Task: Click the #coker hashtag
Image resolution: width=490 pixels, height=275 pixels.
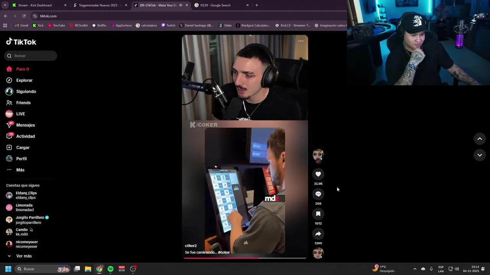Action: coord(224,252)
